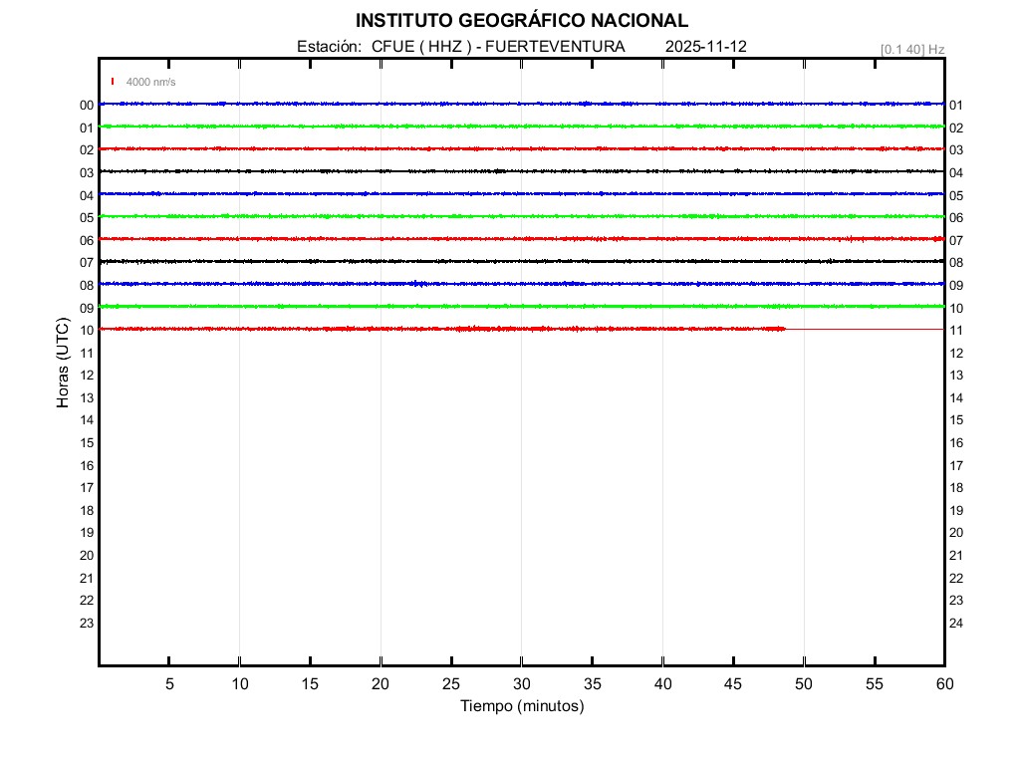Click hour label 23 on the left axis

coord(87,624)
